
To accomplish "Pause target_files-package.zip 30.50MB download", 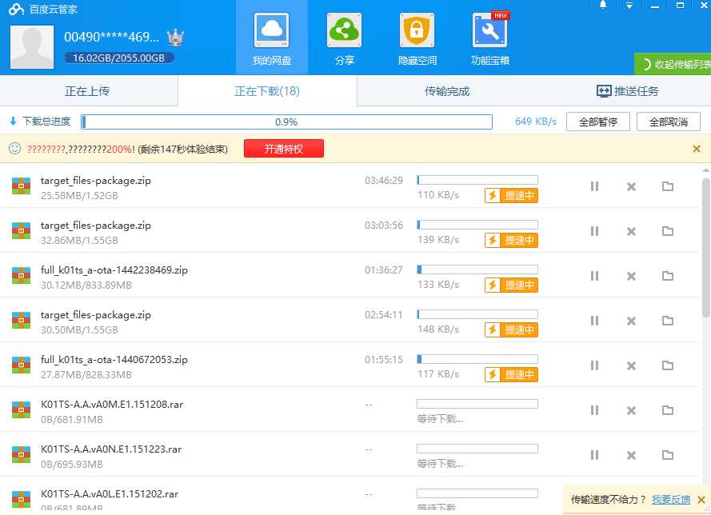I will pyautogui.click(x=594, y=321).
